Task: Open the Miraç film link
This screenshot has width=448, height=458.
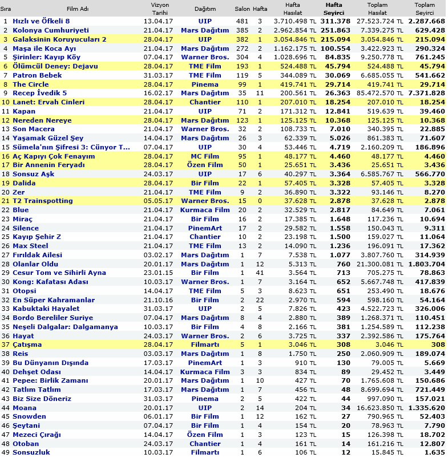Action: point(22,219)
